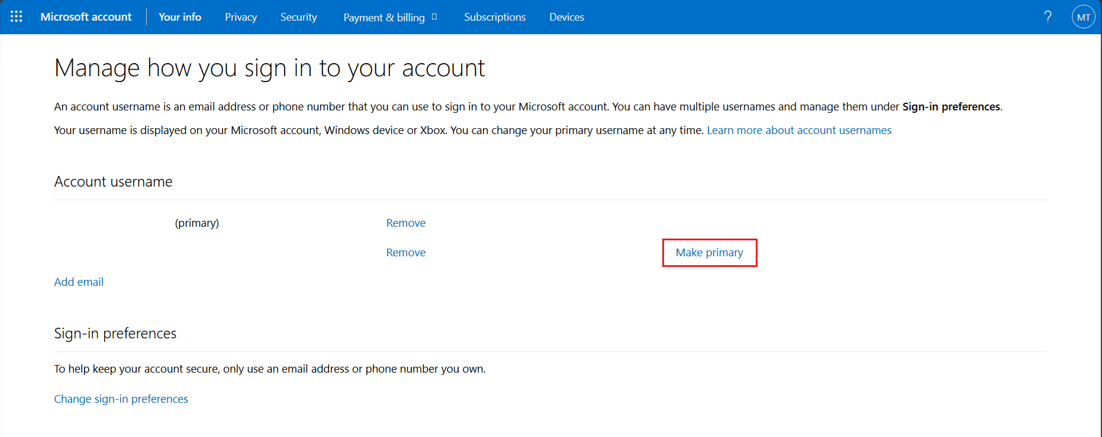
Task: Click the Microsoft account home link
Action: 86,17
